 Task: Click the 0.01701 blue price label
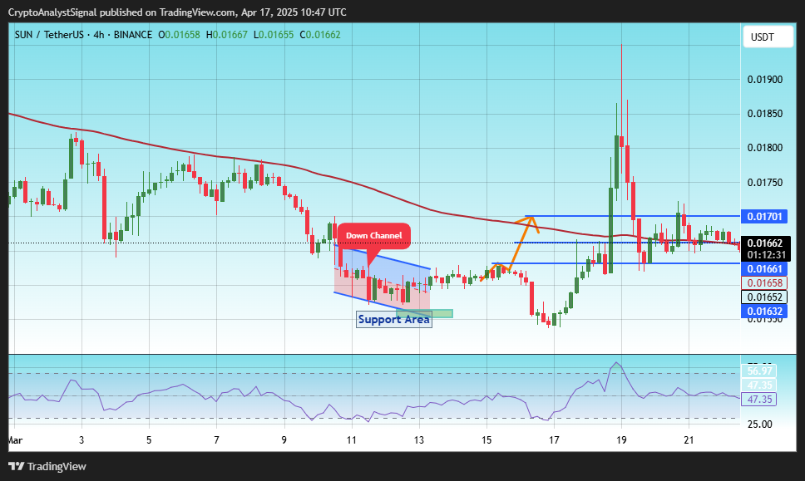[x=764, y=216]
